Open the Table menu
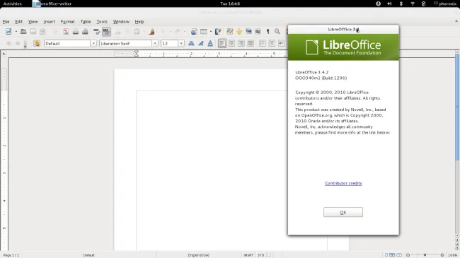 [x=86, y=21]
